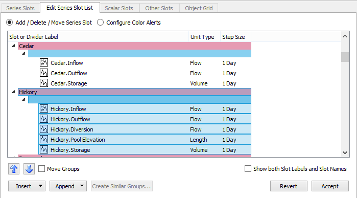357x198 pixels.
Task: Open the Object Grid tab
Action: click(x=199, y=8)
